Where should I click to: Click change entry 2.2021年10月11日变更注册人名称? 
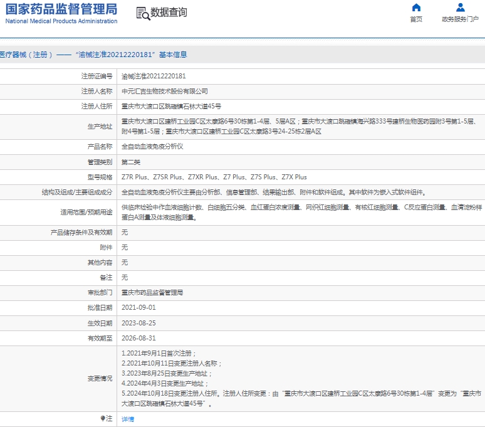click(172, 363)
